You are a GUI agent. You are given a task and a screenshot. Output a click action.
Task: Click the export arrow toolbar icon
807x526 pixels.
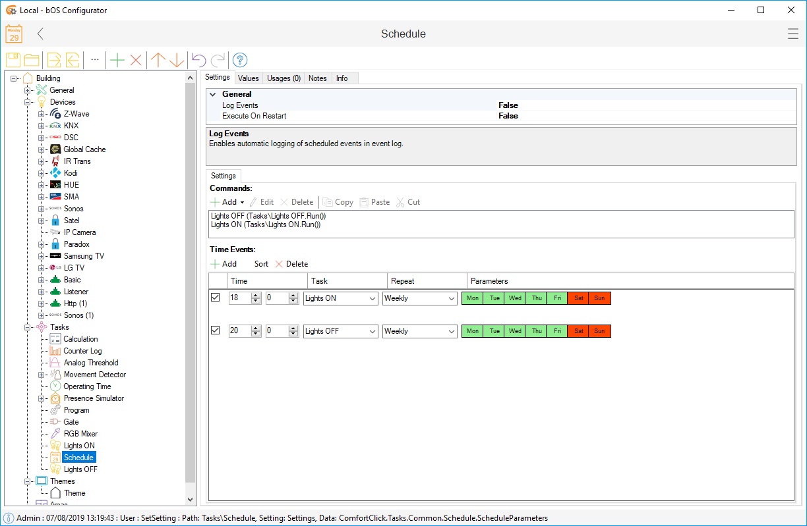click(54, 60)
